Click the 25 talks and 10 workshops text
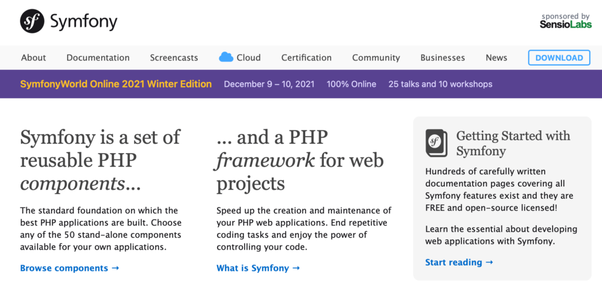This screenshot has height=296, width=602. 440,84
